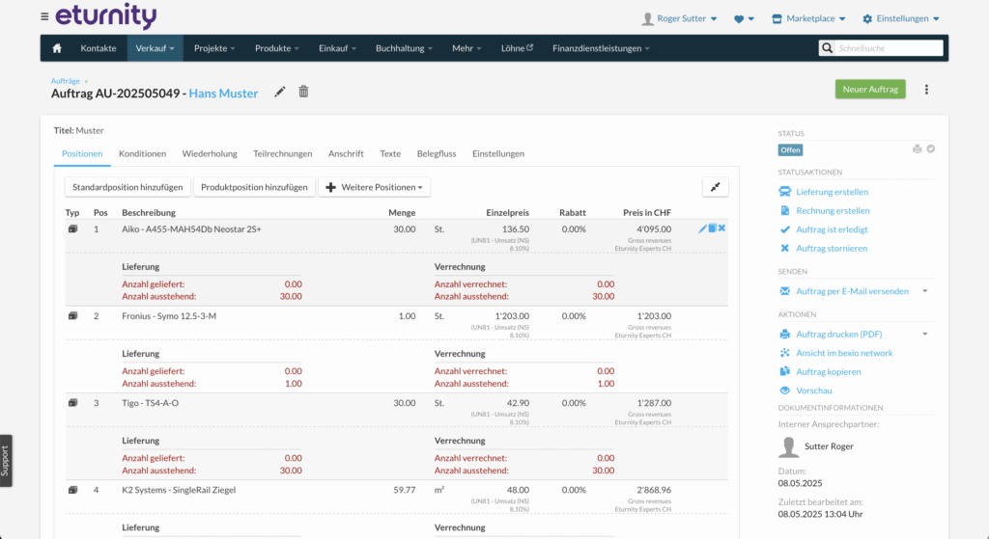The height and width of the screenshot is (539, 989).
Task: Click the Lieferung erstellen link
Action: click(x=832, y=192)
